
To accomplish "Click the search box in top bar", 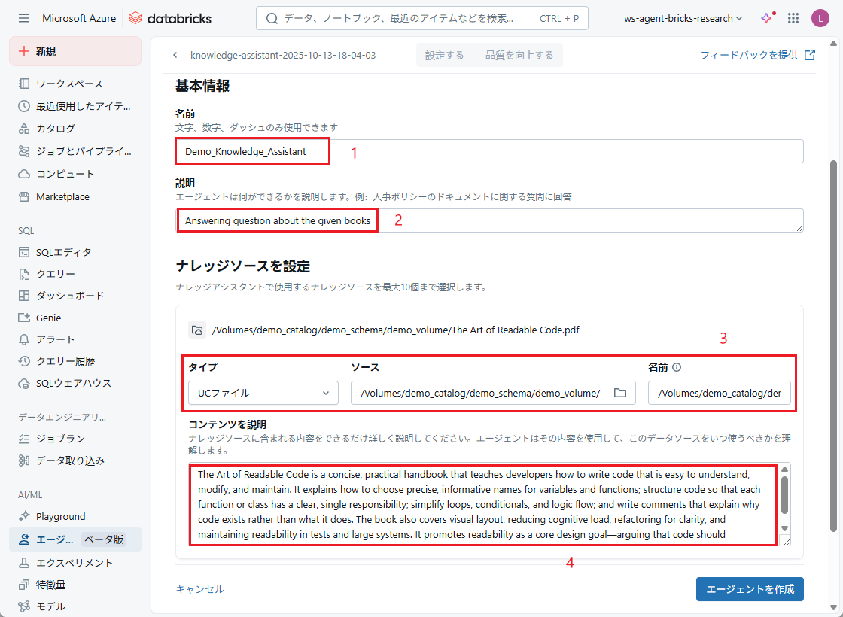I will pos(421,18).
